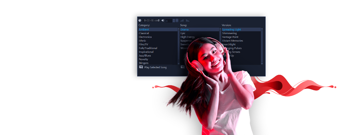This screenshot has width=342, height=135.
Task: Click the fade-in audio icon
Action: pyautogui.click(x=182, y=20)
